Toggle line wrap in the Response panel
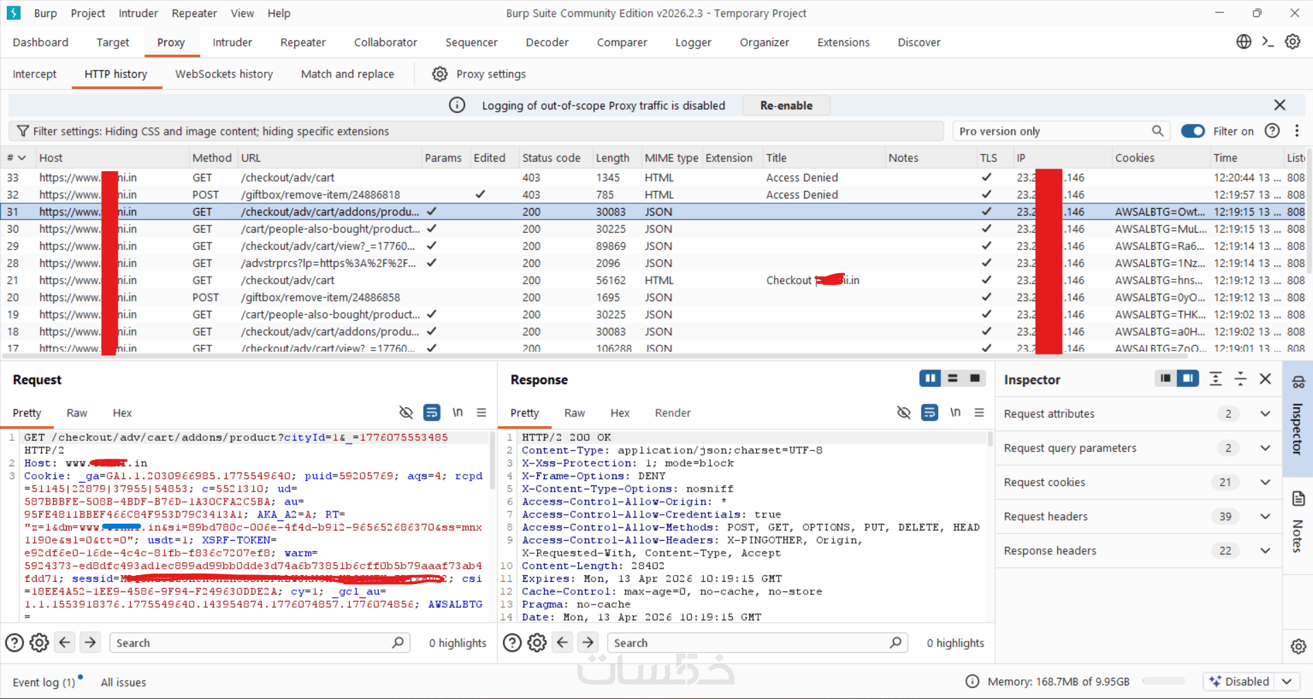This screenshot has width=1313, height=699. 929,413
